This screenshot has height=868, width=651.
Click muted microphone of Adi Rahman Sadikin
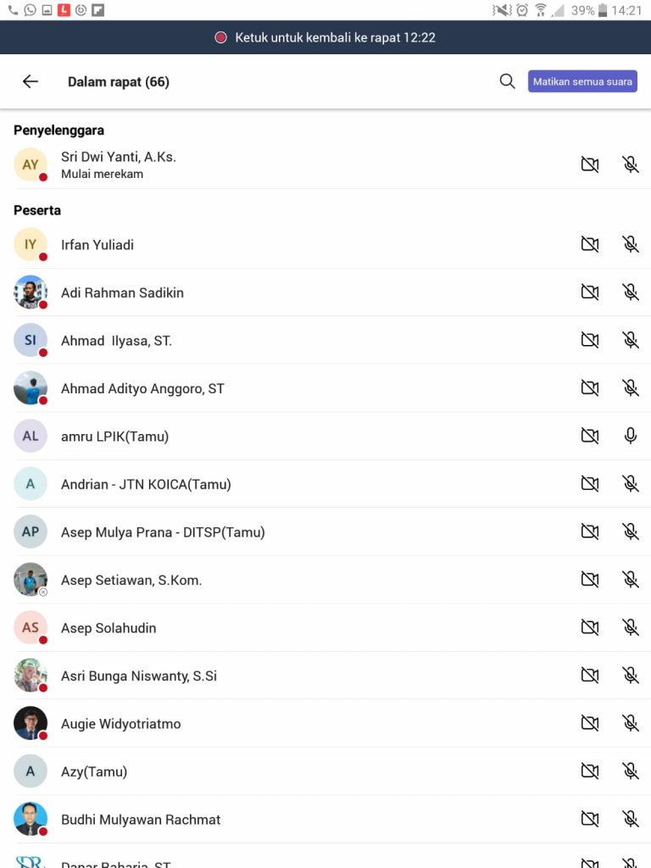click(630, 292)
